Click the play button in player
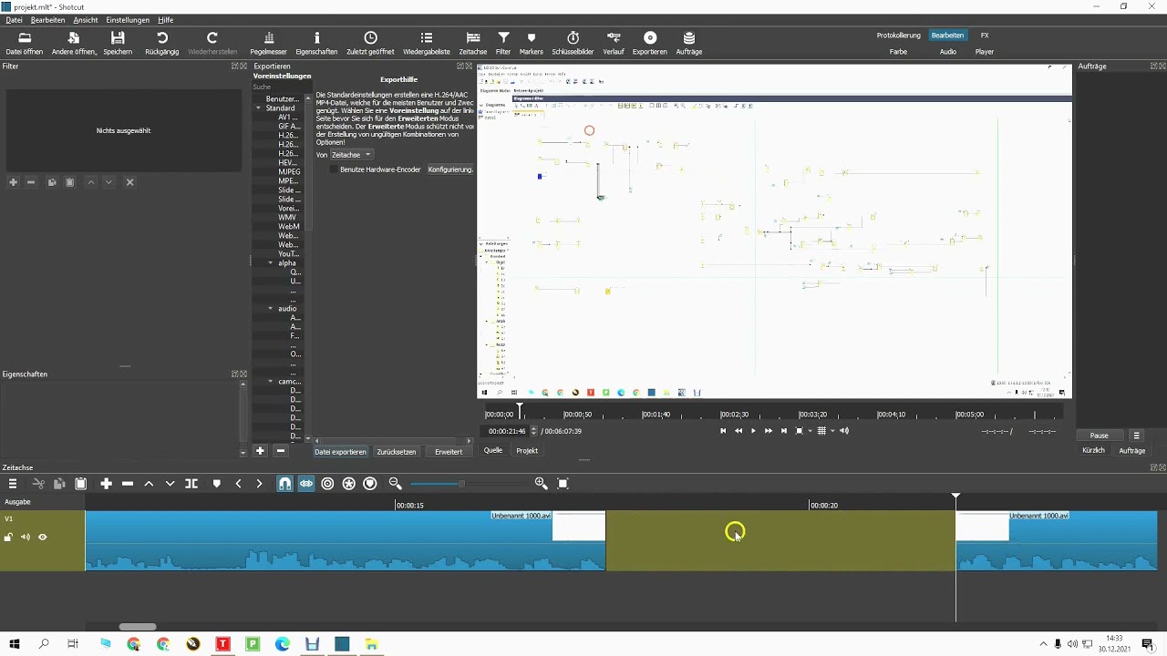Screen dimensions: 1167x656 pyautogui.click(x=753, y=431)
